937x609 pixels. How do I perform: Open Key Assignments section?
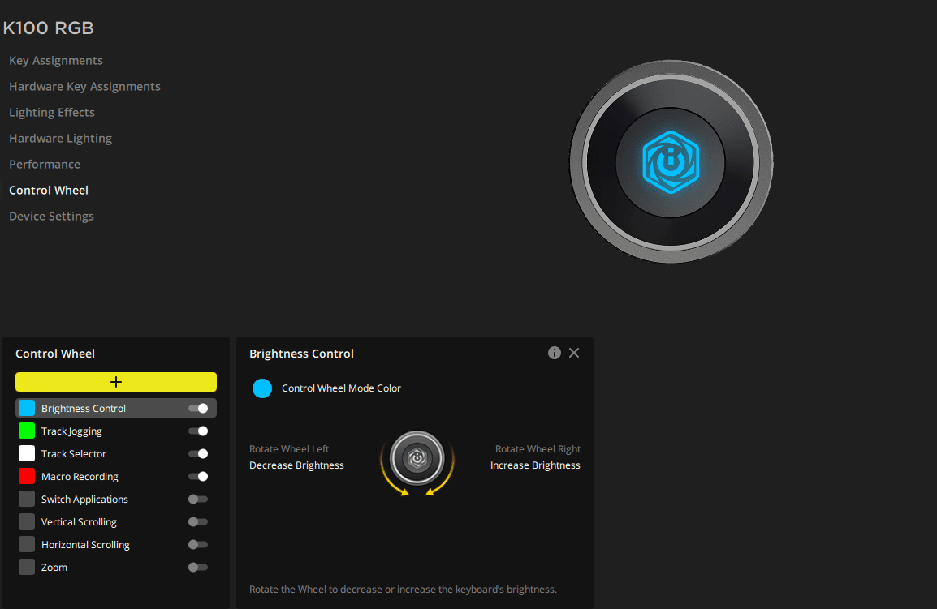point(56,61)
